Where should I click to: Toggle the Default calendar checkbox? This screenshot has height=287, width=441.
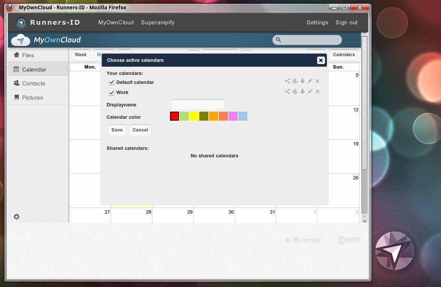click(x=111, y=82)
